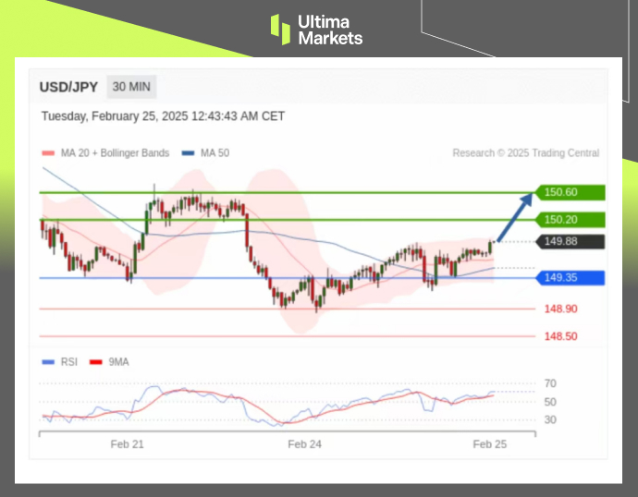Click the blue upward forecast arrow
This screenshot has width=638, height=497.
point(516,215)
